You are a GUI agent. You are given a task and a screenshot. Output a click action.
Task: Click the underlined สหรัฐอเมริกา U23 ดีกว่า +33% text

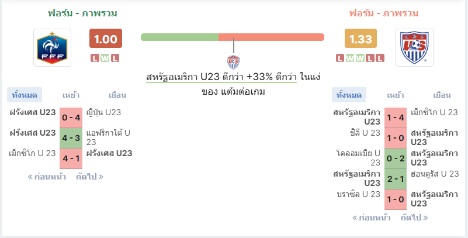point(221,77)
